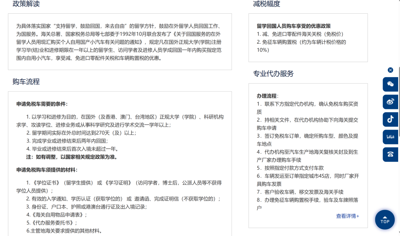Open the 查看详情+ link
This screenshot has width=400, height=236.
coord(347,217)
